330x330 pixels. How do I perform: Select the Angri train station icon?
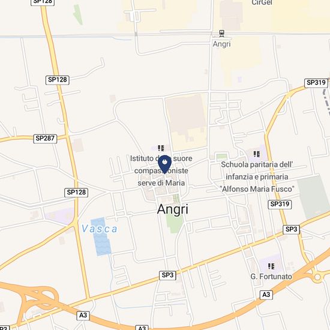coord(221,34)
